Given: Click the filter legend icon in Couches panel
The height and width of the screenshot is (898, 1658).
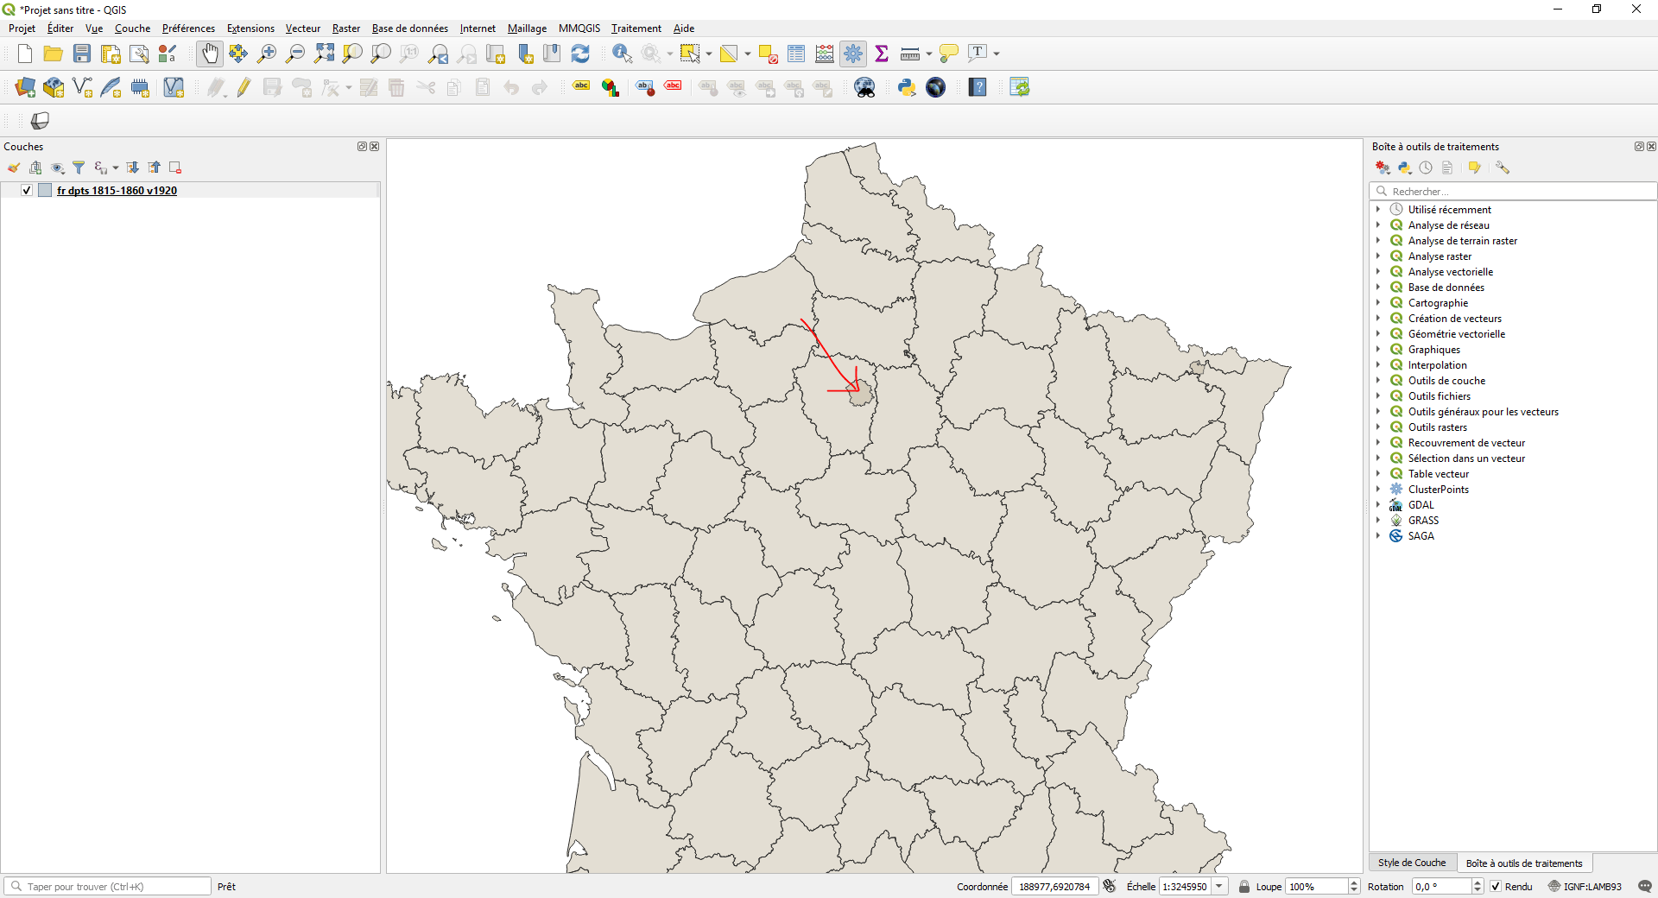Looking at the screenshot, I should pos(79,168).
